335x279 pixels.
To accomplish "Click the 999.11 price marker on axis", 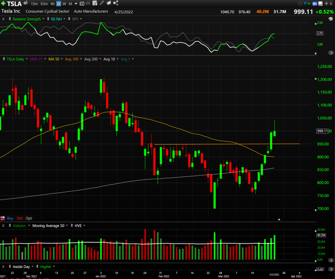I will [x=322, y=131].
